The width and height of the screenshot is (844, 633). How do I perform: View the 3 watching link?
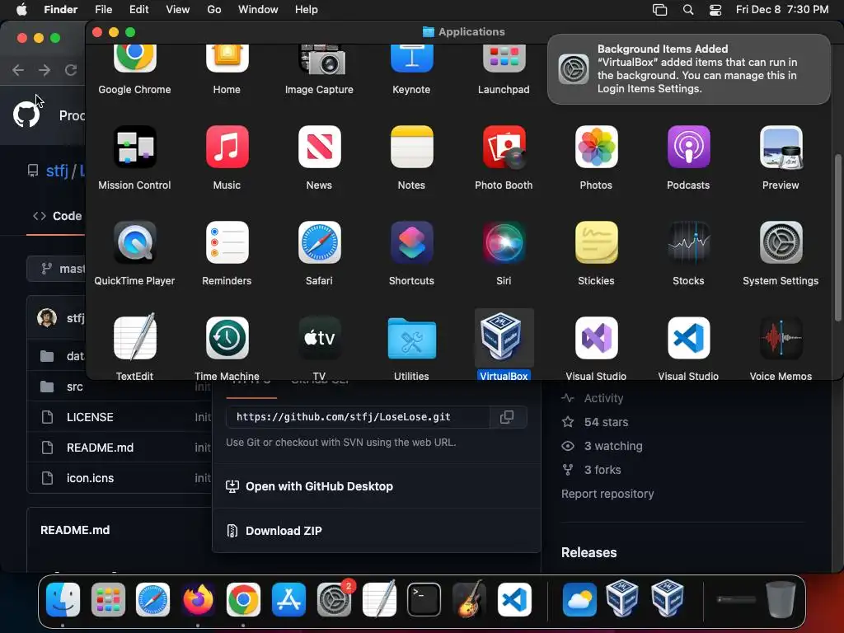(613, 446)
